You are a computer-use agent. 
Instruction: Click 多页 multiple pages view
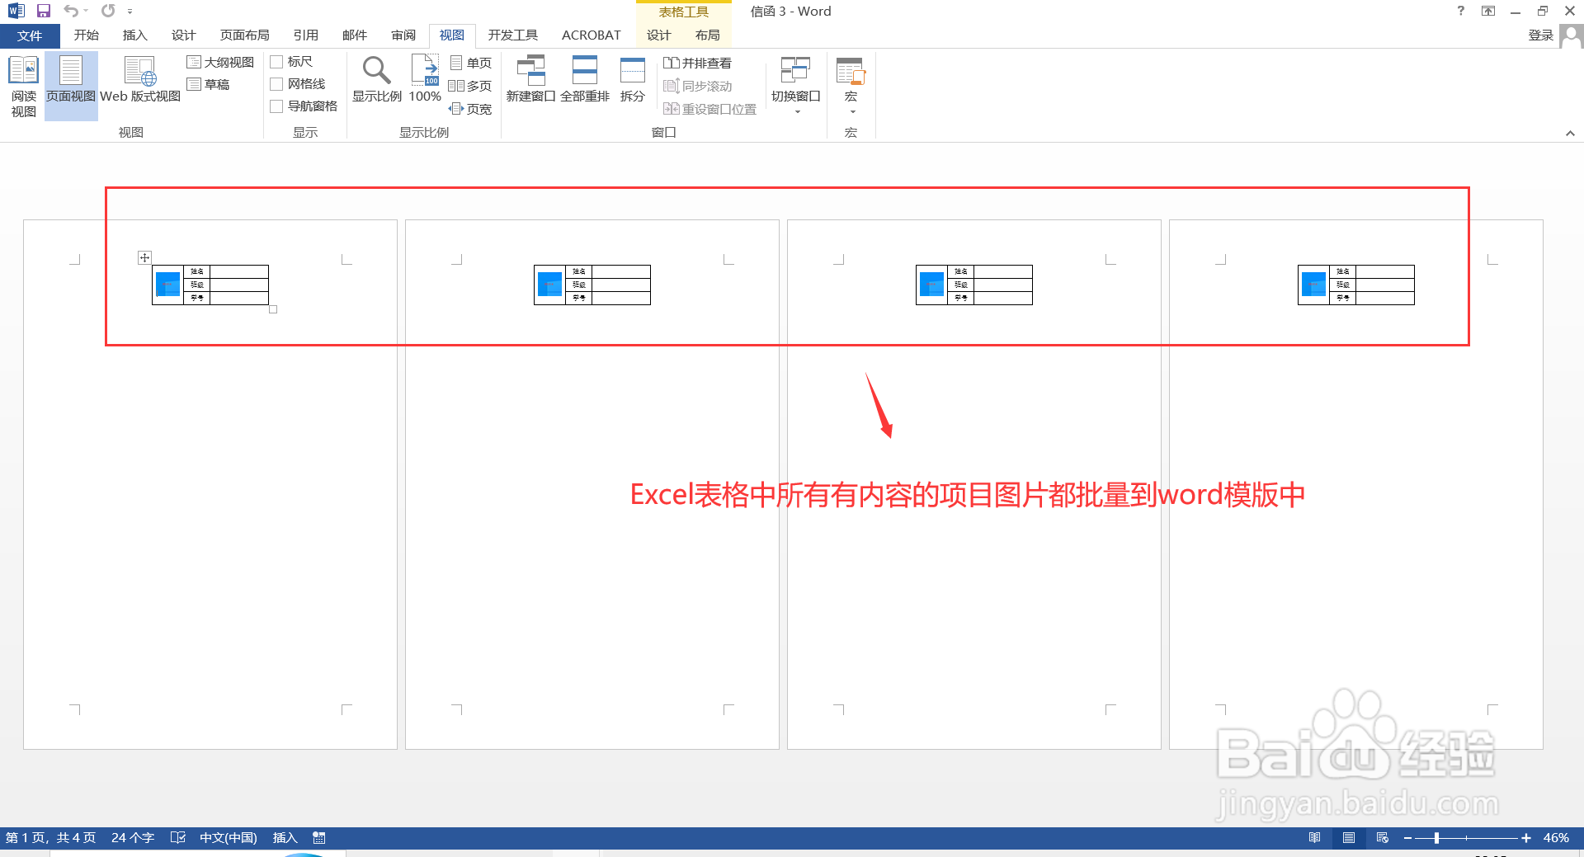coord(471,85)
